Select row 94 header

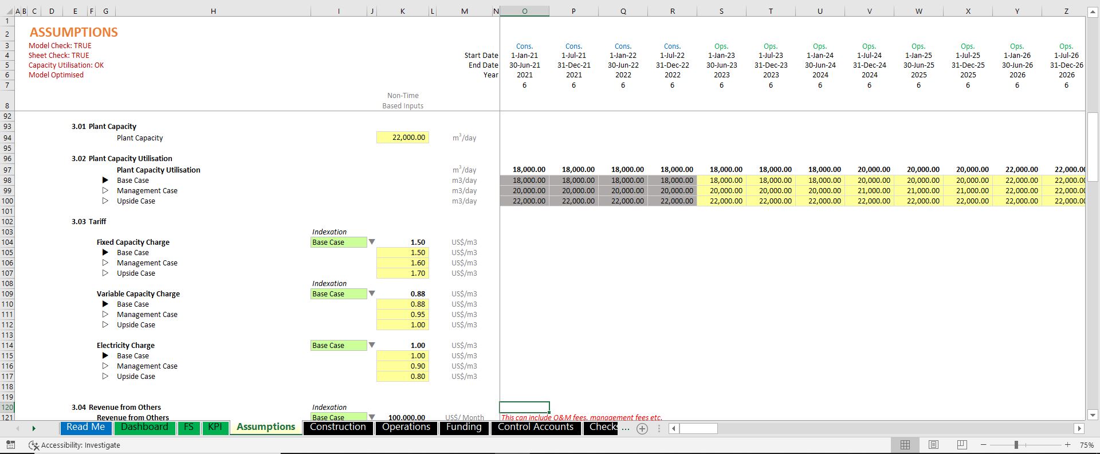click(7, 138)
